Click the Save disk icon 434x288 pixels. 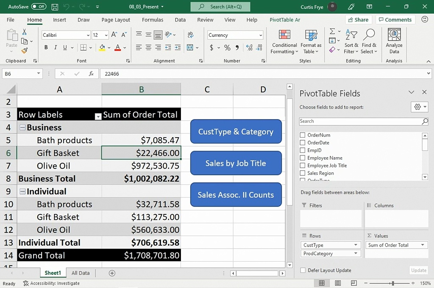pos(55,7)
